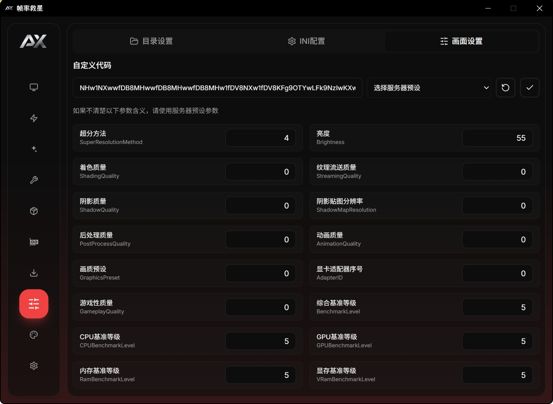Apply custom code with the checkmark button
Image resolution: width=553 pixels, height=404 pixels.
pos(529,88)
